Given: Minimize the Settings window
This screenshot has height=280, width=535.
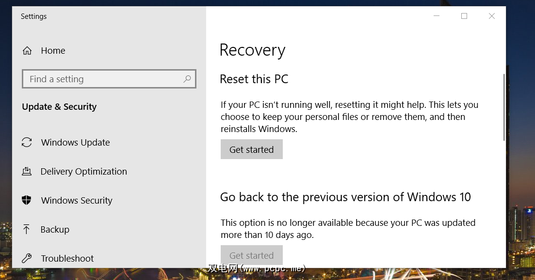Looking at the screenshot, I should 437,16.
